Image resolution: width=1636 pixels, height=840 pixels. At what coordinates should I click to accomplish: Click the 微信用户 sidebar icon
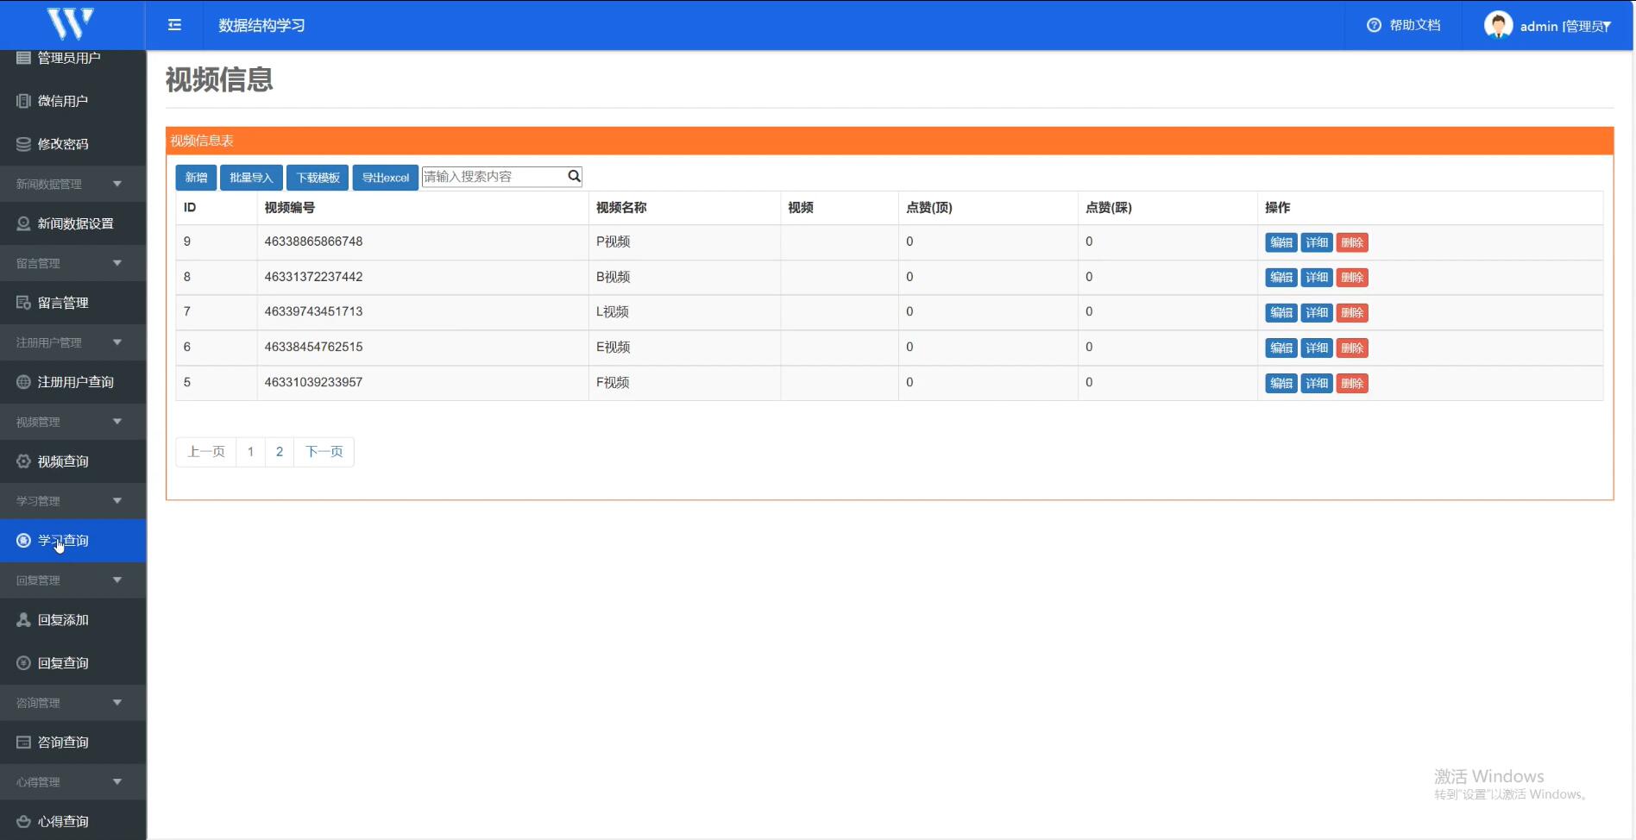[x=23, y=101]
